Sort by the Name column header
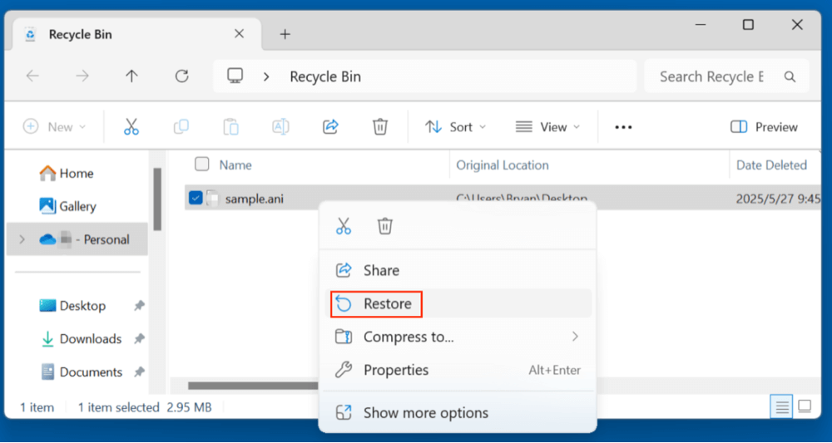The width and height of the screenshot is (832, 443). tap(235, 165)
